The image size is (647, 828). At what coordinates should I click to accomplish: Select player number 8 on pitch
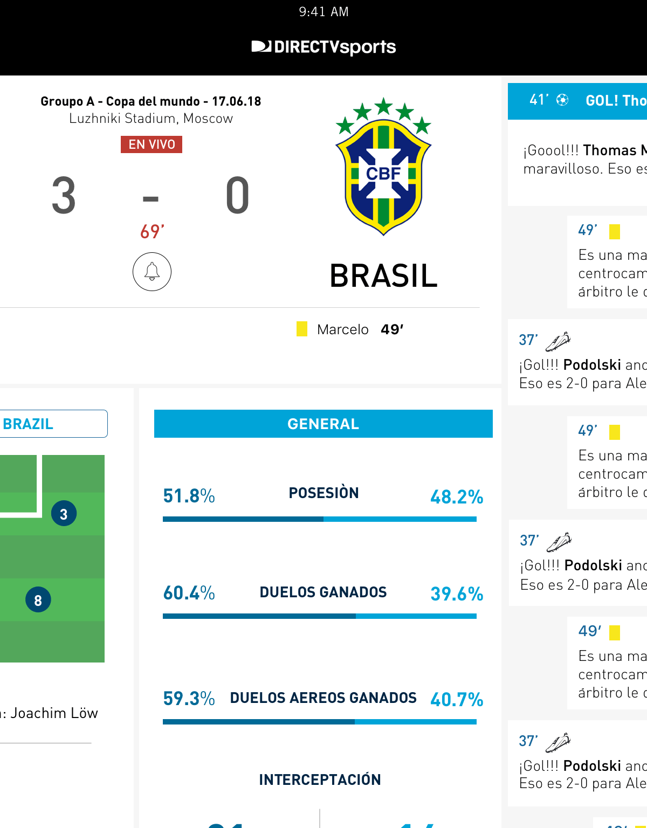(x=38, y=600)
